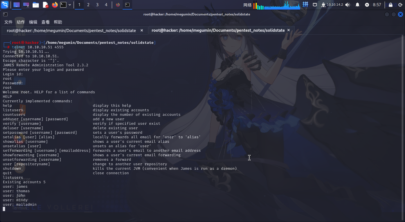Click the 'setpassword [username] [password]' line
This screenshot has width=405, height=222.
tap(40, 133)
